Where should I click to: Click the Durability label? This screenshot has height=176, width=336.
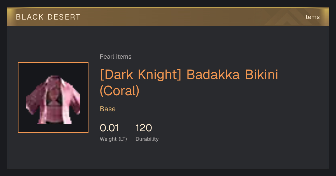[147, 139]
